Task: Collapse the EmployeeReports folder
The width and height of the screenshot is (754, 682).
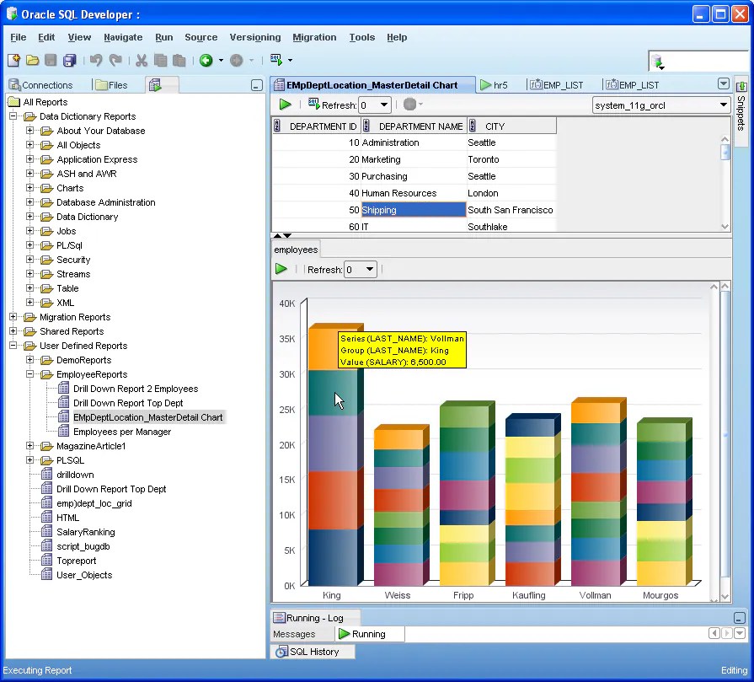Action: pos(29,374)
